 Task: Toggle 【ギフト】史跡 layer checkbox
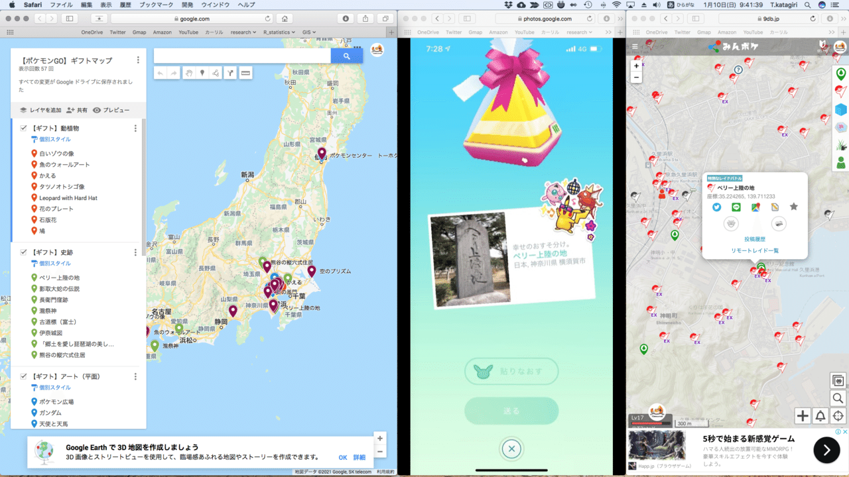coord(24,252)
